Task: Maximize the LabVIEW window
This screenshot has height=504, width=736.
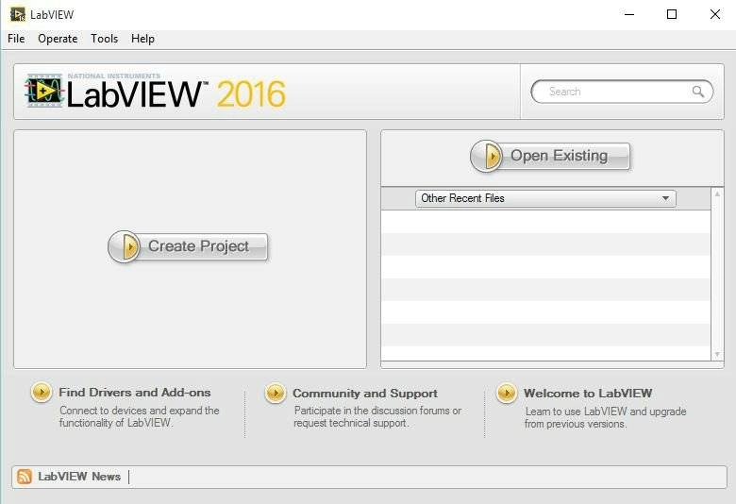Action: coord(672,14)
